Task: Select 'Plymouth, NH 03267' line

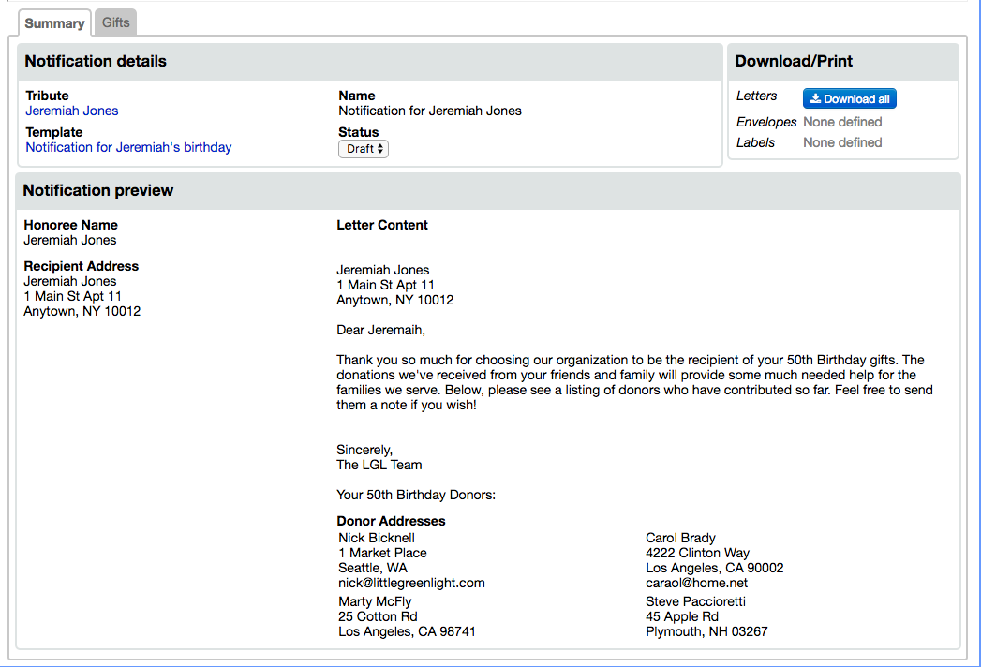Action: point(707,632)
